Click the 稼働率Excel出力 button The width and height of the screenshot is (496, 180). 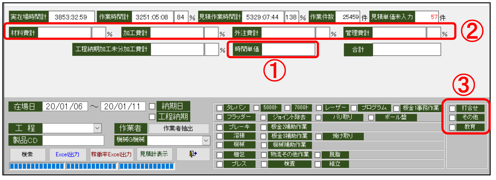click(x=111, y=155)
